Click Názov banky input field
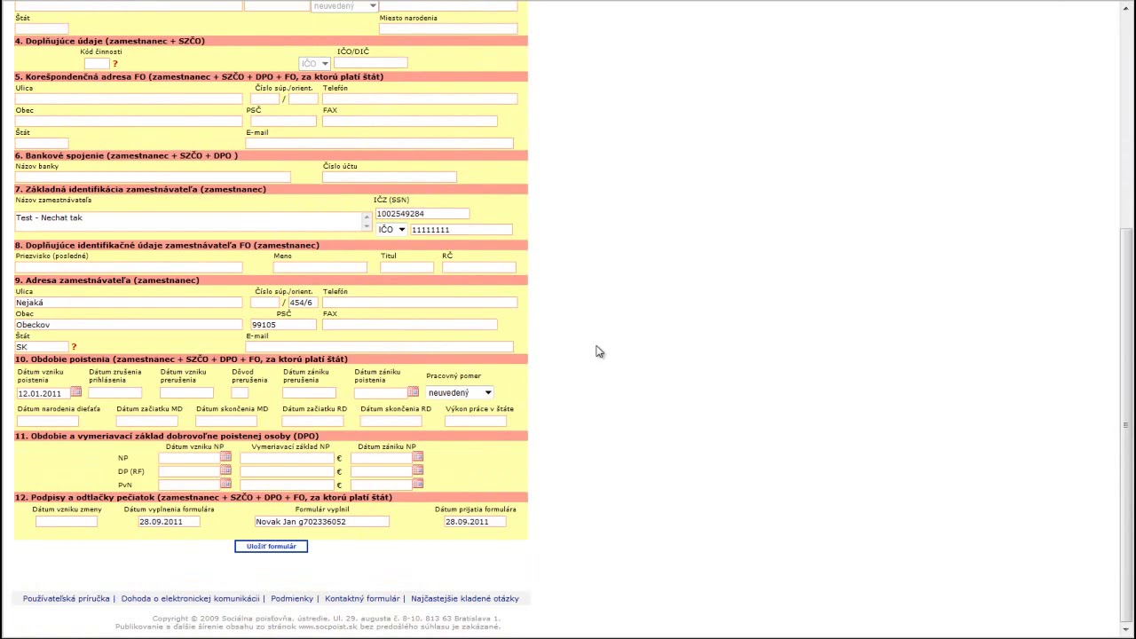The width and height of the screenshot is (1136, 639). coord(153,177)
